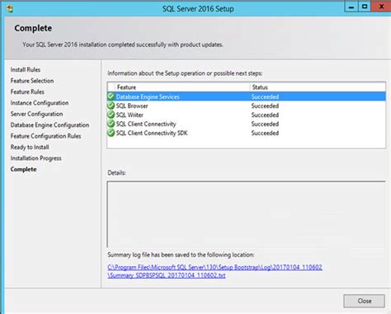
Task: Select the Database Engine Configuration step
Action: (x=49, y=125)
